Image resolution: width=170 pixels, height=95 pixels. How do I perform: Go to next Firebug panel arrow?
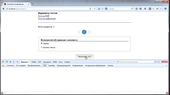click(14, 62)
